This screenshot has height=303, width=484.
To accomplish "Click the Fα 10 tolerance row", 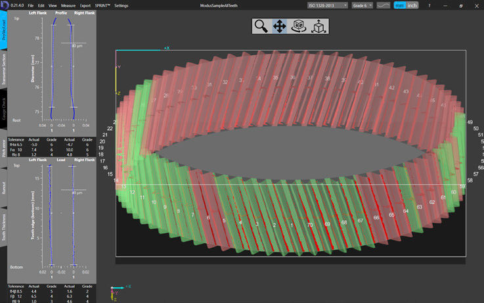I will click(51, 150).
